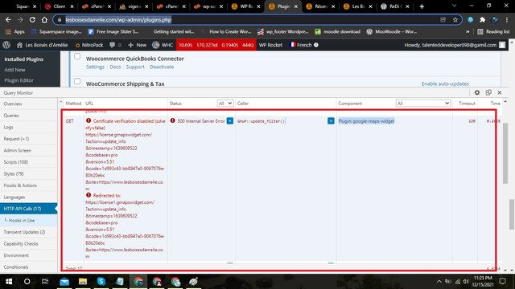Expand the bookmarks overflow chevron

(x=468, y=32)
